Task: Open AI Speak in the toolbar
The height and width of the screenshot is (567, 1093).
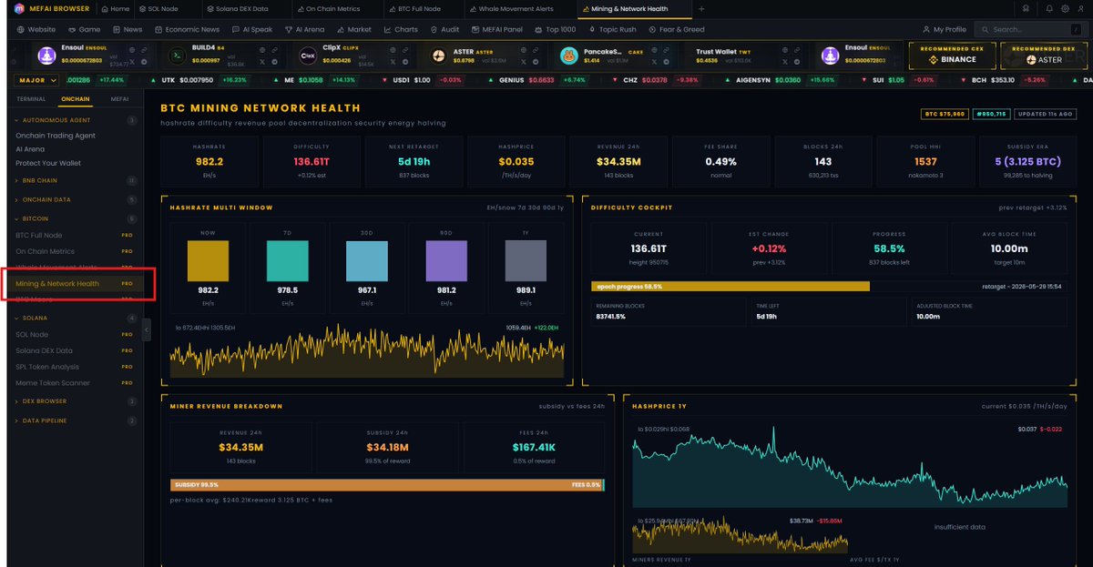Action: click(250, 29)
